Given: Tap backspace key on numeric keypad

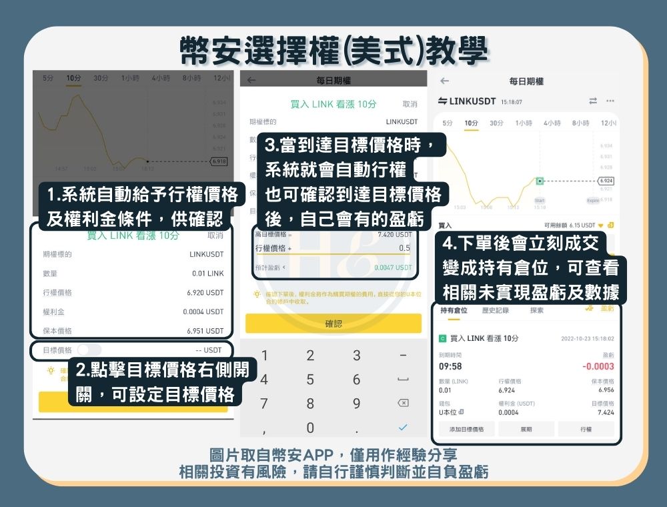Looking at the screenshot, I should 403,403.
